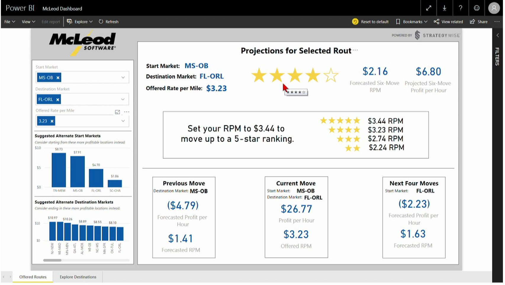
Task: Expand the Destination Market dropdown
Action: click(123, 100)
